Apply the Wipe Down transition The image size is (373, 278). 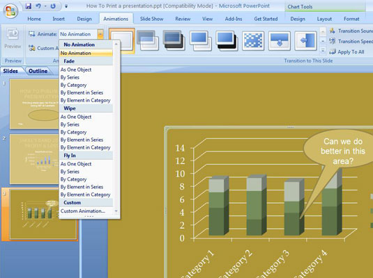280,41
